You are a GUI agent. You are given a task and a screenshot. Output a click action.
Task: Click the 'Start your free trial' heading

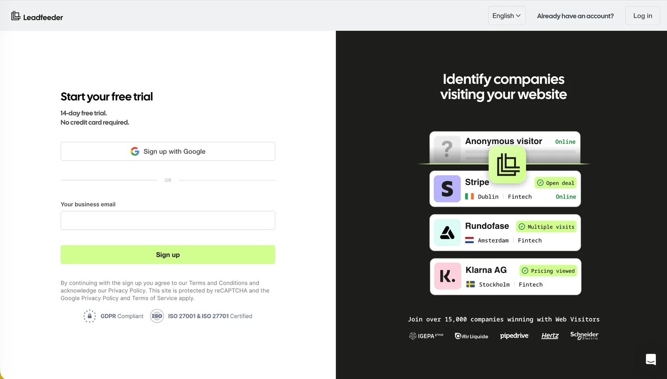click(107, 97)
